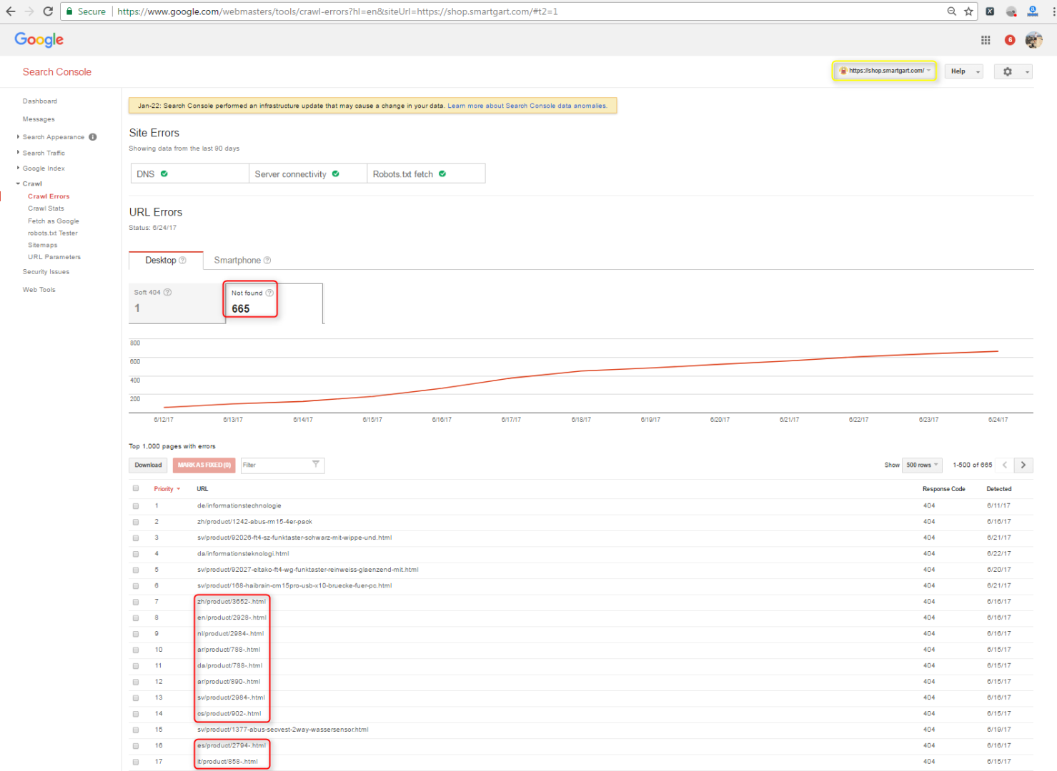
Task: Open Fetch as Google in the sidebar
Action: point(54,221)
